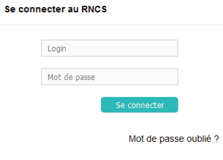Click the Mot de passe placeholder text

point(71,77)
